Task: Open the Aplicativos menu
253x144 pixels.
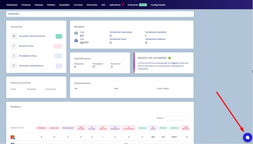Action: click(115, 5)
